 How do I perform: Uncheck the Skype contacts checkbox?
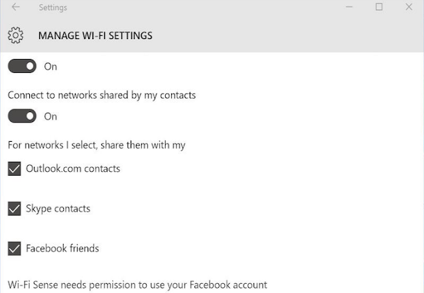(x=14, y=209)
